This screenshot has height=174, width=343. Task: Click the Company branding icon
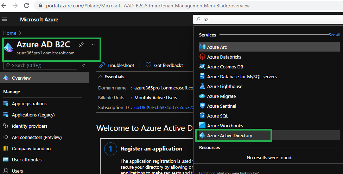(x=6, y=148)
